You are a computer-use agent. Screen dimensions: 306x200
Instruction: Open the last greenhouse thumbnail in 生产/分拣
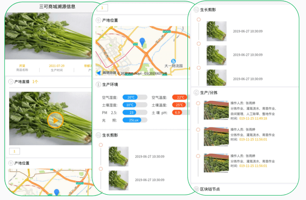click(x=216, y=163)
